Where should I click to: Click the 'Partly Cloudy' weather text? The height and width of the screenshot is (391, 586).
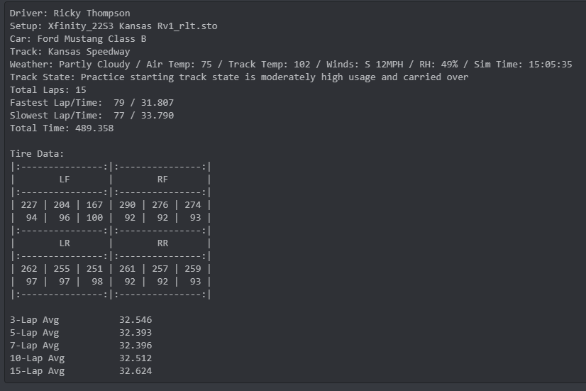94,65
